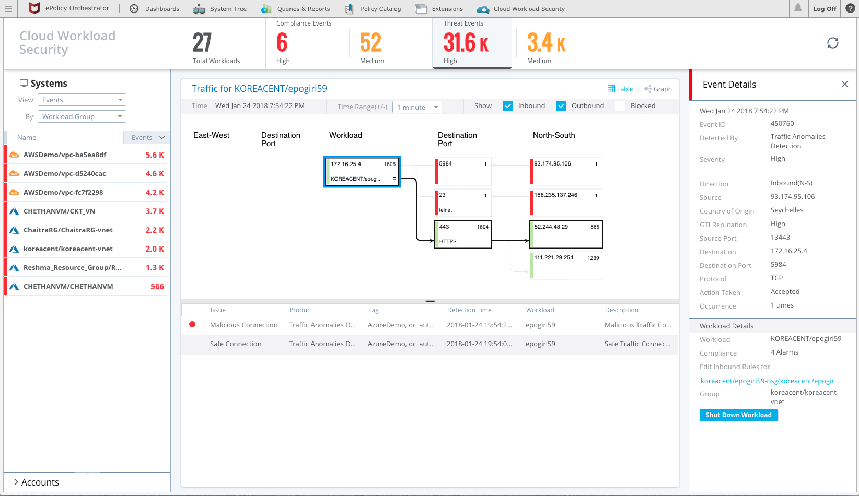This screenshot has height=496, width=859.
Task: Enable the Blocked traffic checkbox
Action: click(620, 105)
